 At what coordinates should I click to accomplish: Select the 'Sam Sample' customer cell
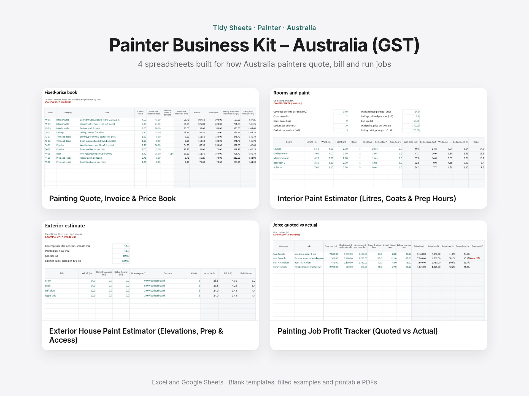tap(284, 254)
